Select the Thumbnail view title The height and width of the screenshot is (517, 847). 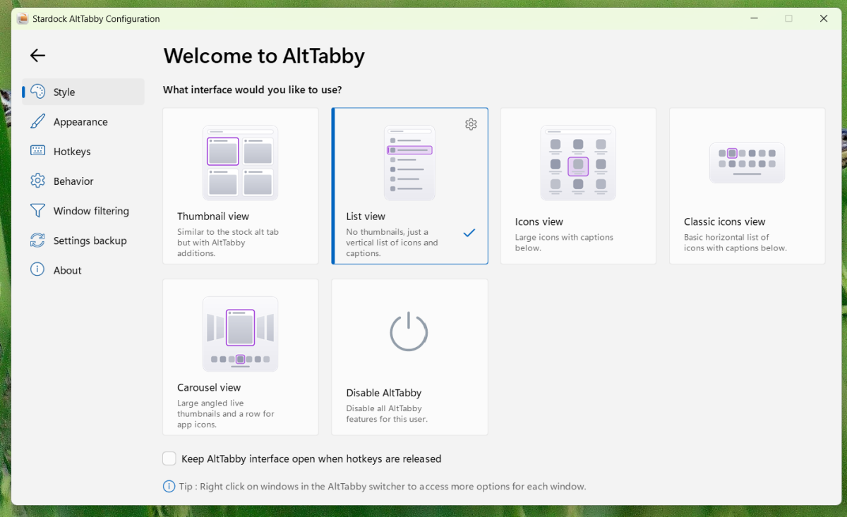213,216
